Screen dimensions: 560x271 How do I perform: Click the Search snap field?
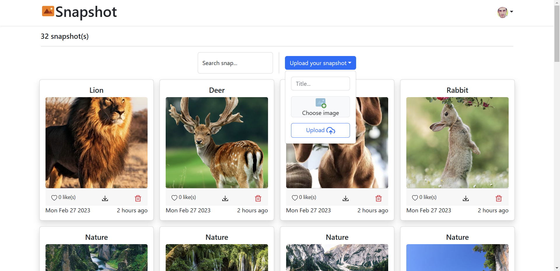click(235, 63)
